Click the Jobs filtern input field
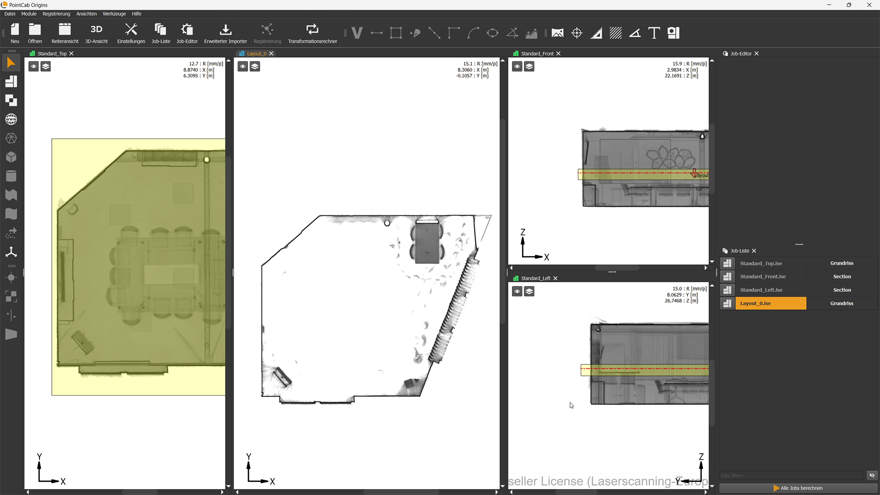 coord(791,476)
